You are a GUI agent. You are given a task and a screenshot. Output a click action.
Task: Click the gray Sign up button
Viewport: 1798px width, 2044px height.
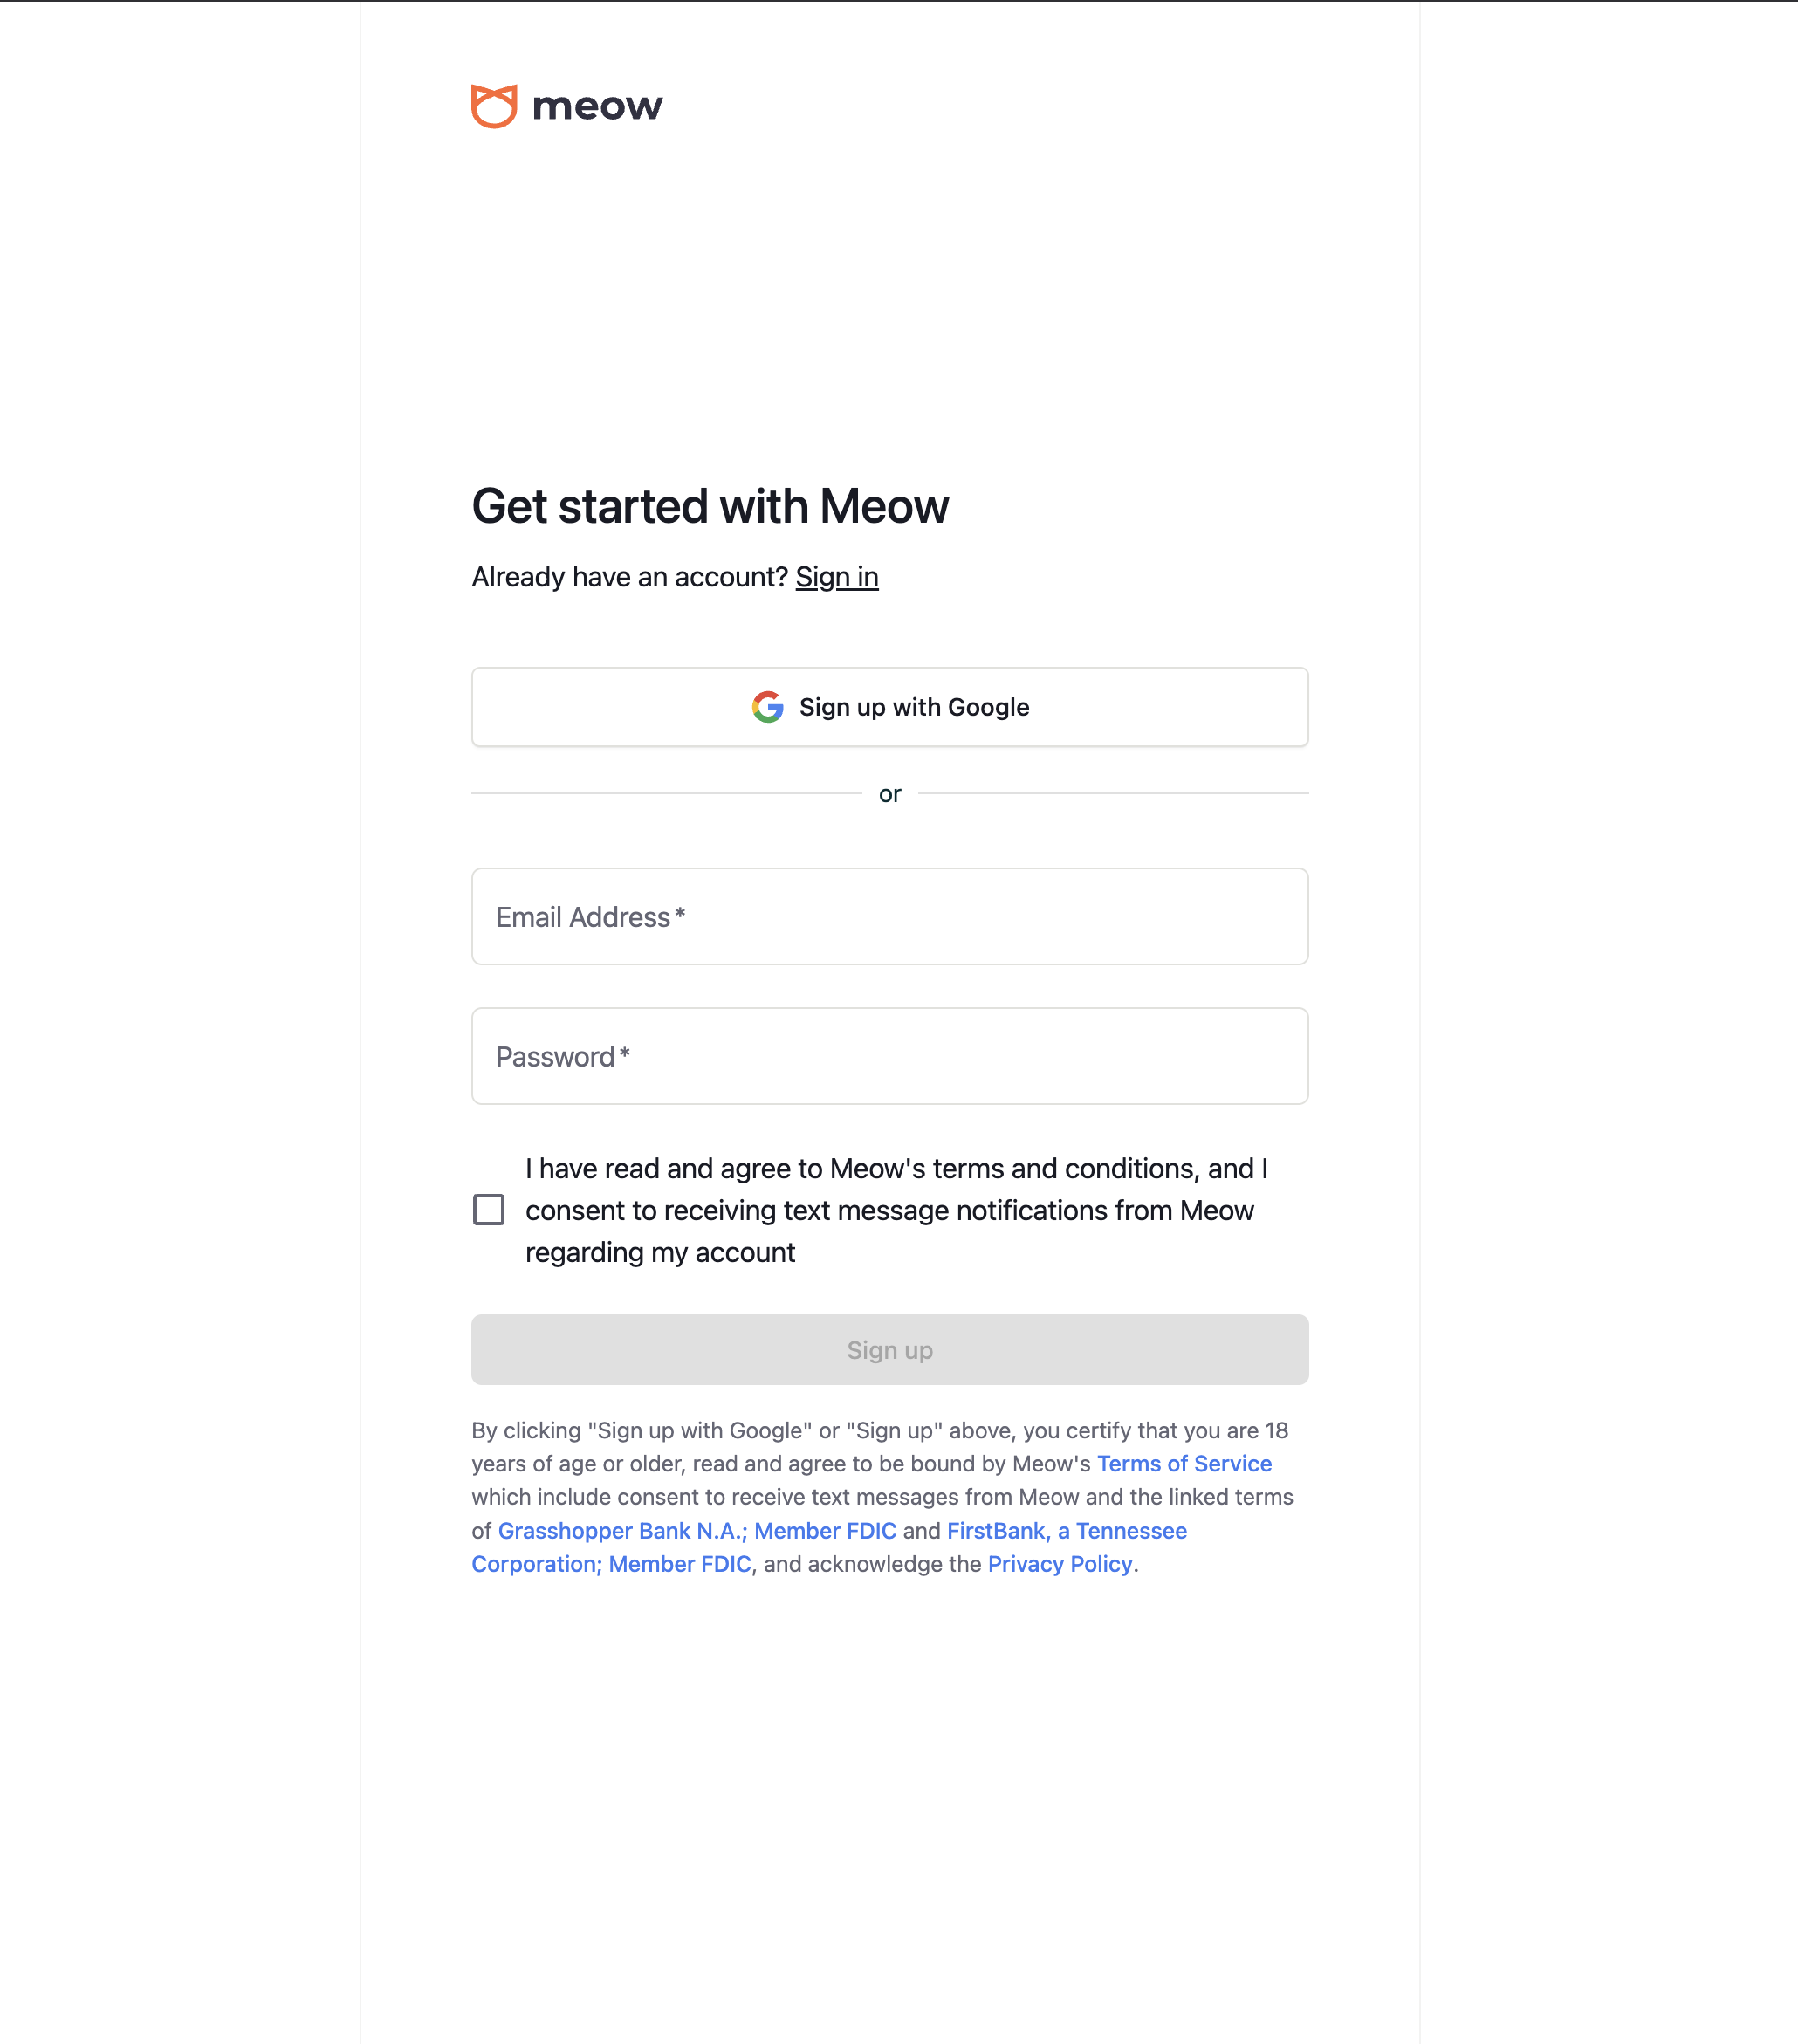890,1350
